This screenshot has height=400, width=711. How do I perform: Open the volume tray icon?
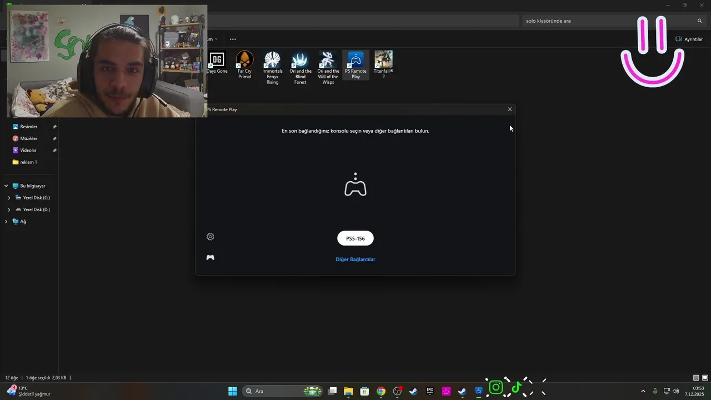point(676,391)
